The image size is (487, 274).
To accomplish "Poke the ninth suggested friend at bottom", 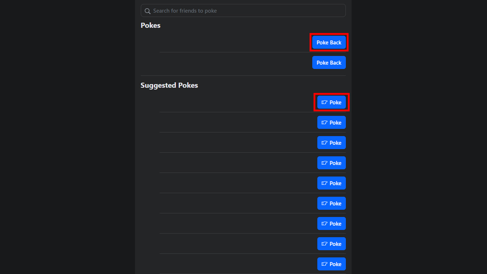I will pyautogui.click(x=331, y=264).
